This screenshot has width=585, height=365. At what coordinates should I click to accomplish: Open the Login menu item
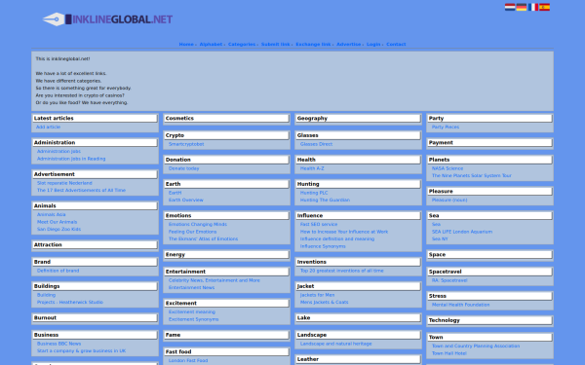(x=373, y=45)
